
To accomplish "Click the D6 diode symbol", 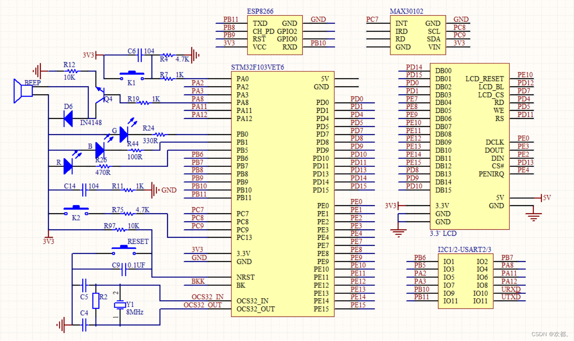I will coord(68,119).
